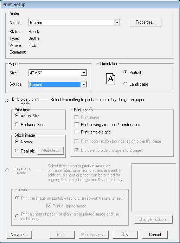The image size is (180, 243).
Task: Enable Print sewing area box & center axes
Action: pos(77,124)
